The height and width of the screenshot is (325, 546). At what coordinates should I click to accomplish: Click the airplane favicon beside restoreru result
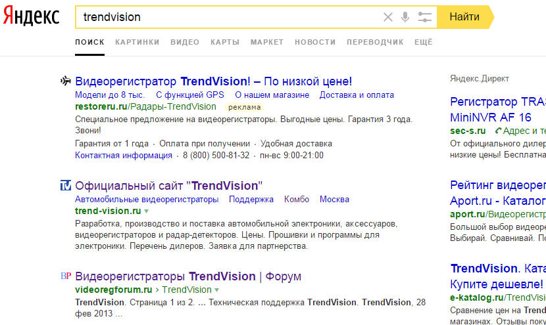[66, 81]
